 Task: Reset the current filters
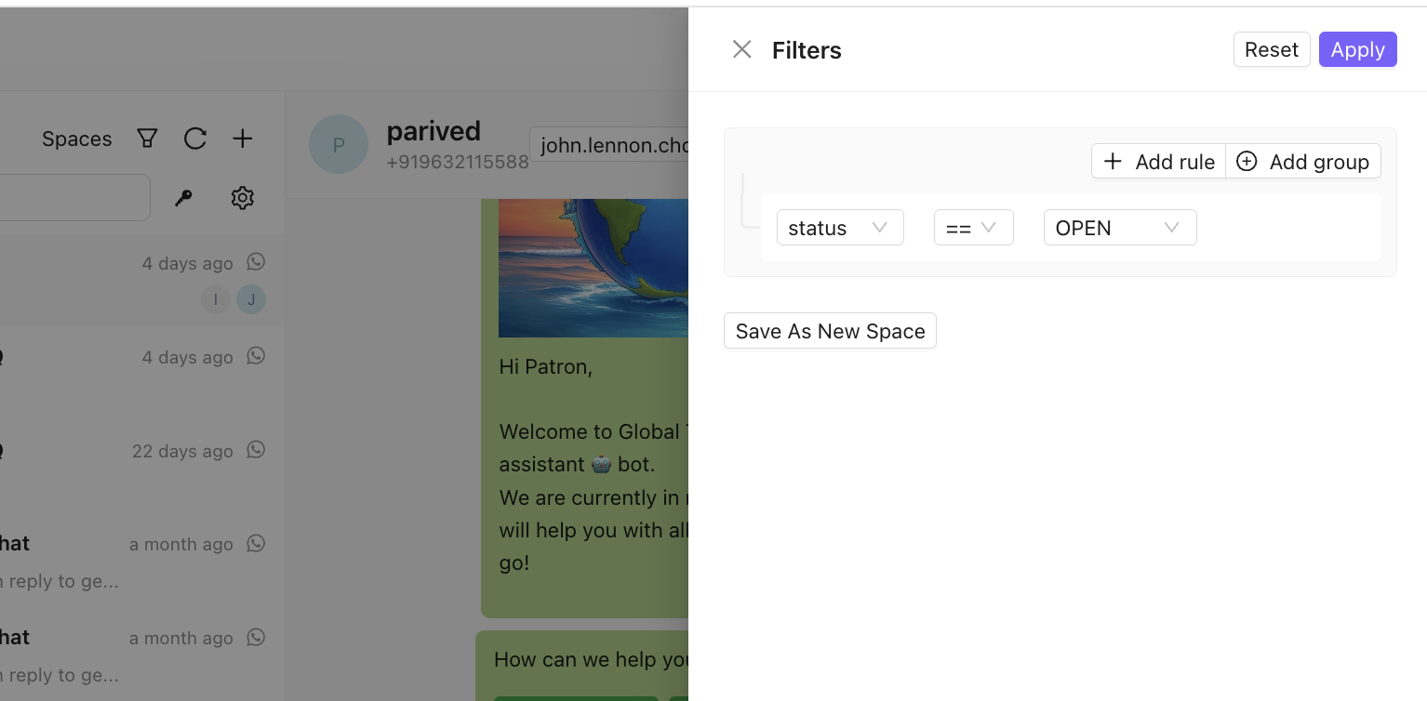tap(1271, 49)
